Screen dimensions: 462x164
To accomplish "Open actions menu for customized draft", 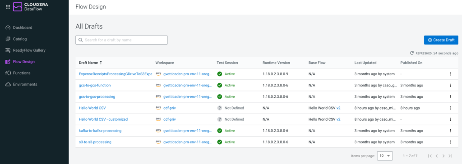I will 450,119.
